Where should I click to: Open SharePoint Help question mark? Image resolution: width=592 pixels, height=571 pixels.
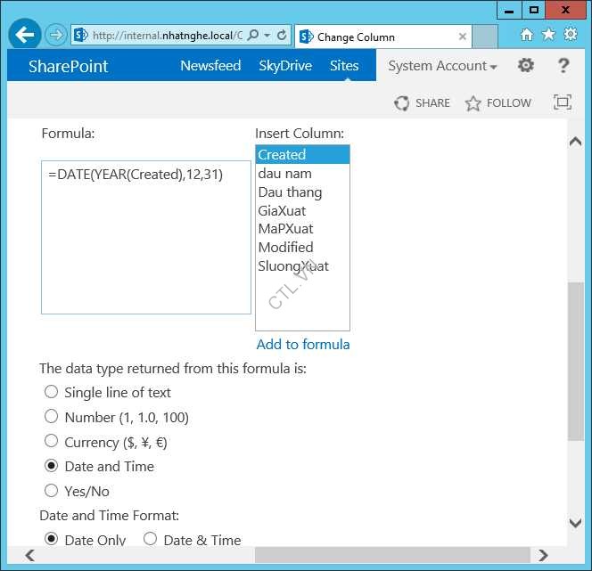pyautogui.click(x=563, y=66)
